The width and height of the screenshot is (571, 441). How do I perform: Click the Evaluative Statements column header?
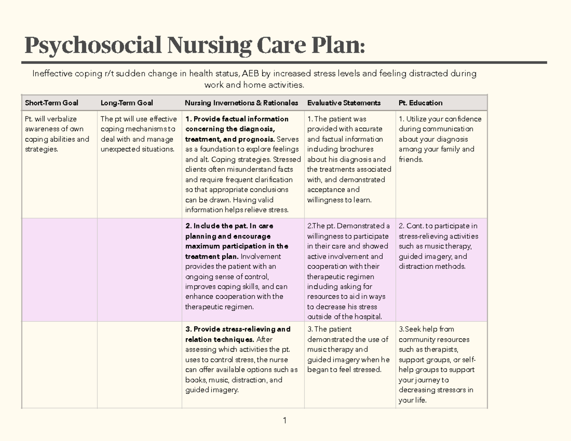coord(344,103)
